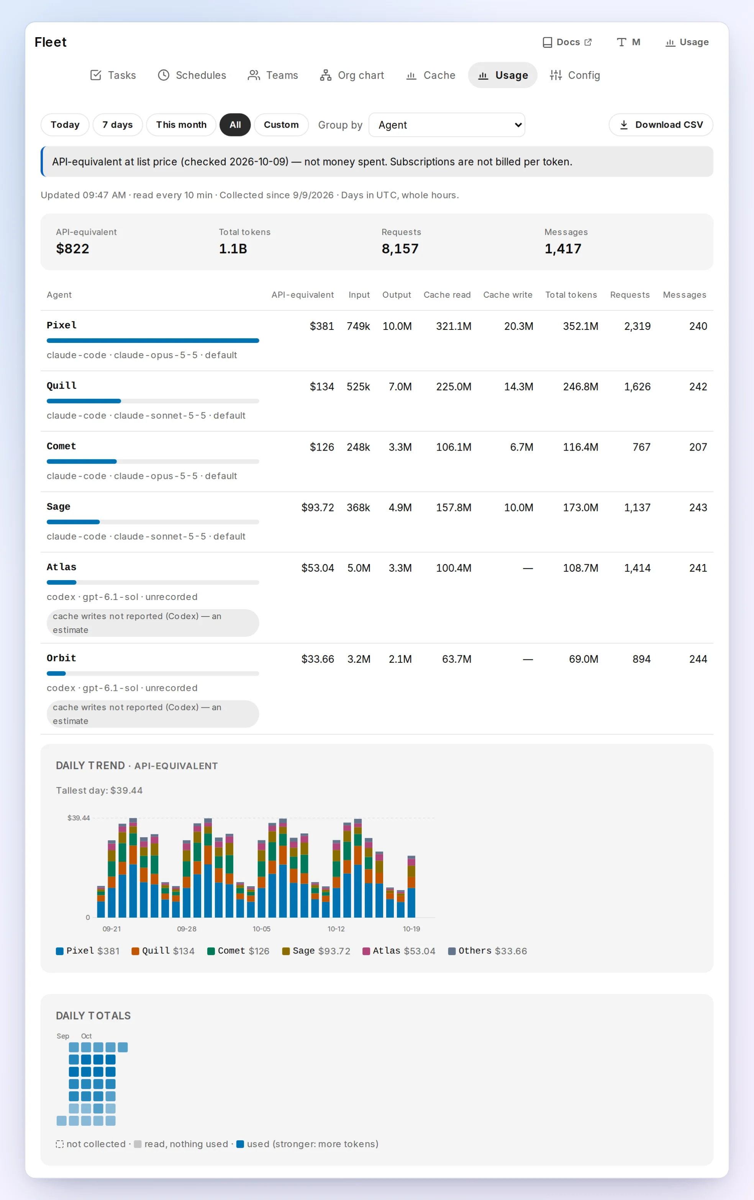Viewport: 754px width, 1200px height.
Task: Open the Tasks tab
Action: coord(113,75)
